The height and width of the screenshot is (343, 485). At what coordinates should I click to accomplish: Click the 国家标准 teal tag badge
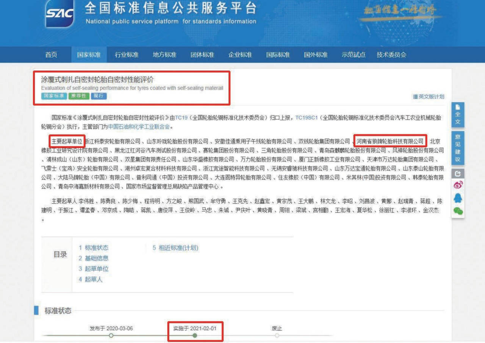point(54,96)
